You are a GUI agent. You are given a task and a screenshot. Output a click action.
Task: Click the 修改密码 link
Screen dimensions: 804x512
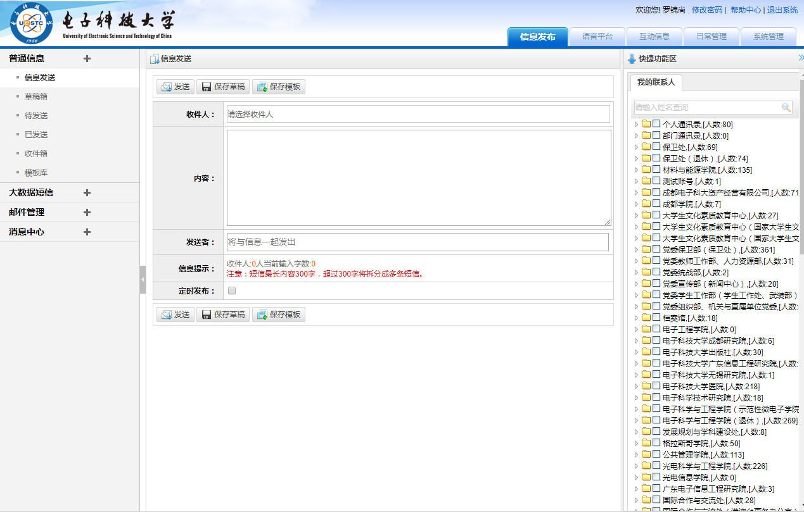click(x=706, y=10)
